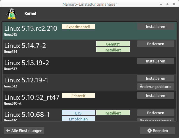The width and height of the screenshot is (179, 138).
Task: Click the Experimentell badge
Action: point(78,26)
